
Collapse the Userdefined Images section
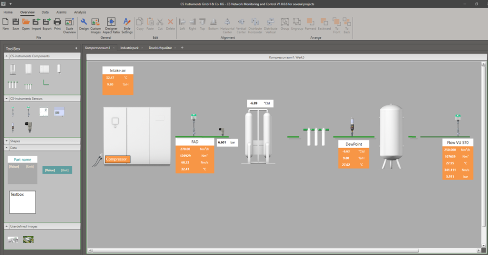point(7,226)
